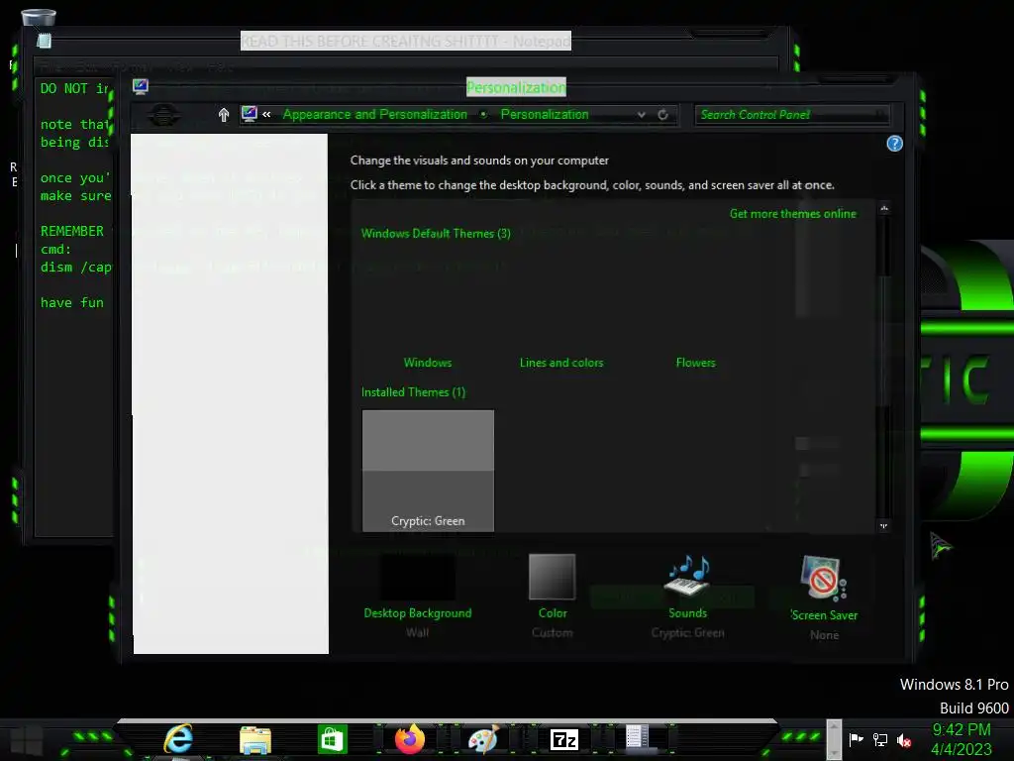Launch Windows Store from the taskbar
Screen dimensions: 1014x761
pos(333,739)
